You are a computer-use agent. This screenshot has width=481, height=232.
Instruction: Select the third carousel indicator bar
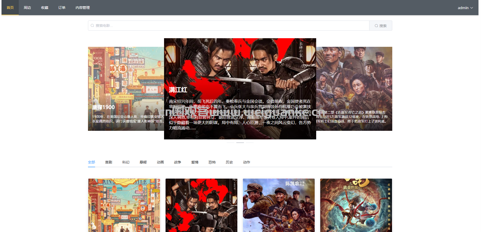pyautogui.click(x=250, y=143)
